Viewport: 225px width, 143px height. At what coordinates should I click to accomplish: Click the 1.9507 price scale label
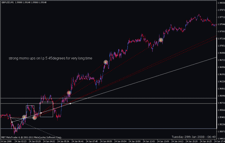pos(221,131)
